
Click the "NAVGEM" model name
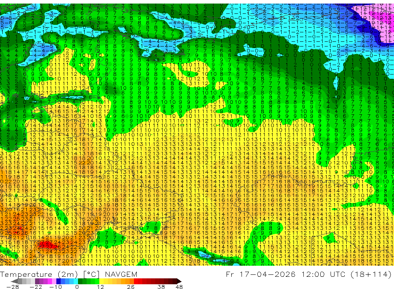tap(121, 274)
